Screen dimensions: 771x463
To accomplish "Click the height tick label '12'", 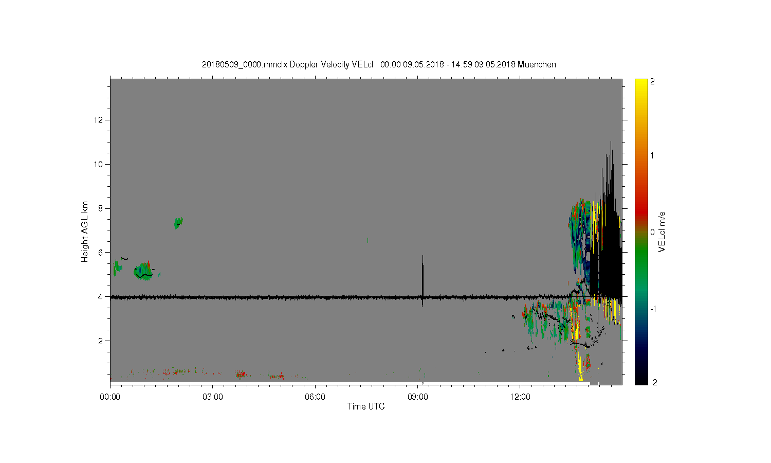I will pos(99,120).
